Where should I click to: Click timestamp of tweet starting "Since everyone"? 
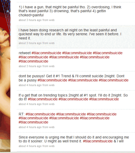coord(30,146)
